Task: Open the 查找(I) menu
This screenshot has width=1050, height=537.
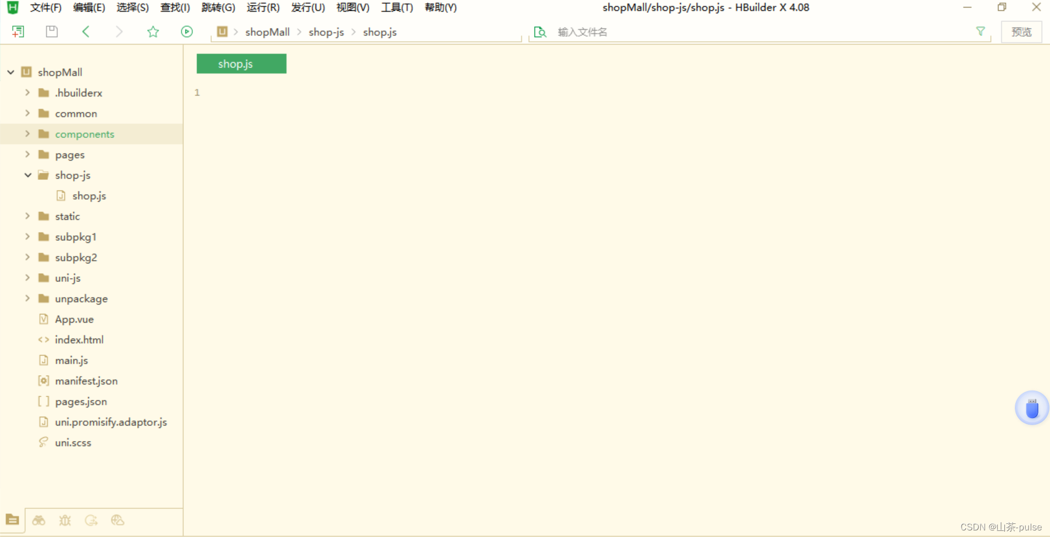Action: coord(175,8)
